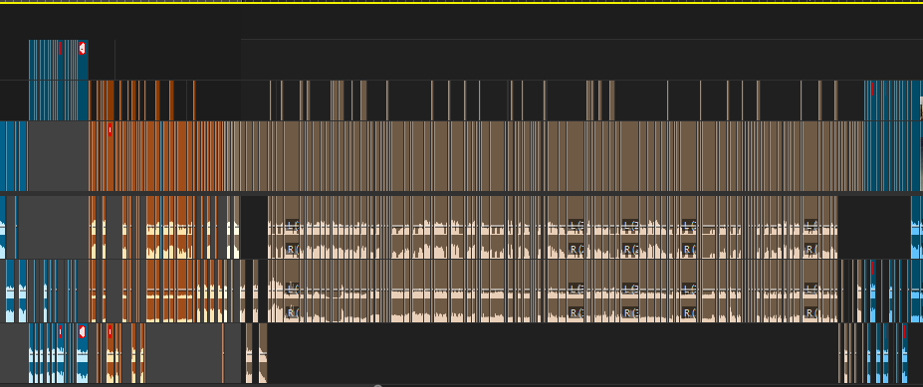The width and height of the screenshot is (923, 387).
Task: Click the red marker on the main video track's orange clip
Action: click(111, 130)
